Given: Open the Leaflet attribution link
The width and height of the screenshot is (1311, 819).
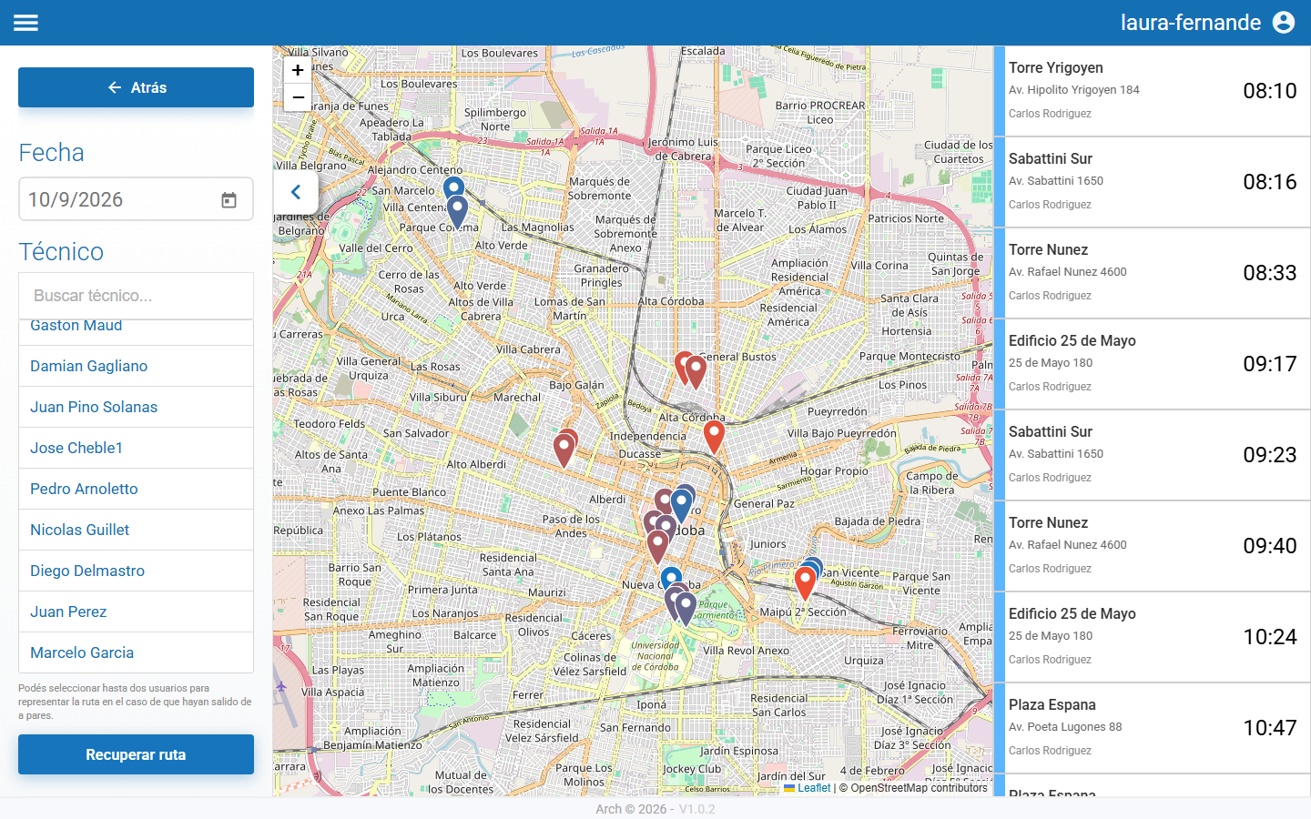Looking at the screenshot, I should (x=808, y=788).
